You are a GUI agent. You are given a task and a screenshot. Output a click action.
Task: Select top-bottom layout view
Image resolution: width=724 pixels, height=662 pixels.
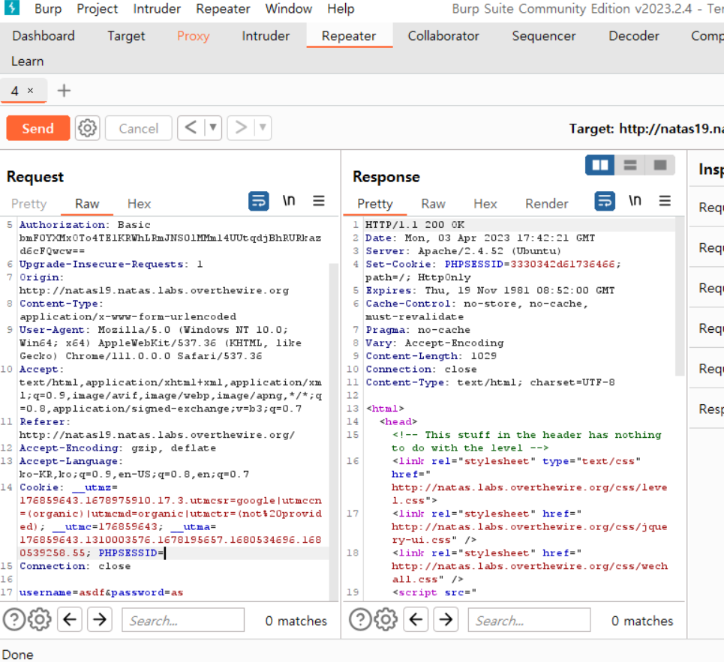[x=630, y=165]
